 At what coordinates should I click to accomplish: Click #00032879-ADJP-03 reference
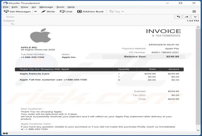click(164, 45)
